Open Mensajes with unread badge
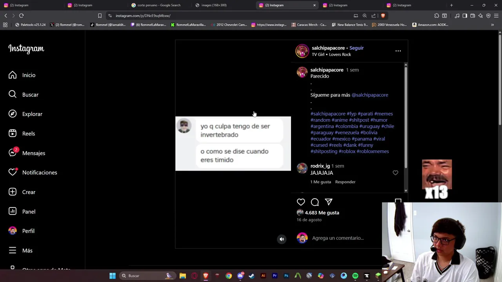502x282 pixels. tap(27, 153)
